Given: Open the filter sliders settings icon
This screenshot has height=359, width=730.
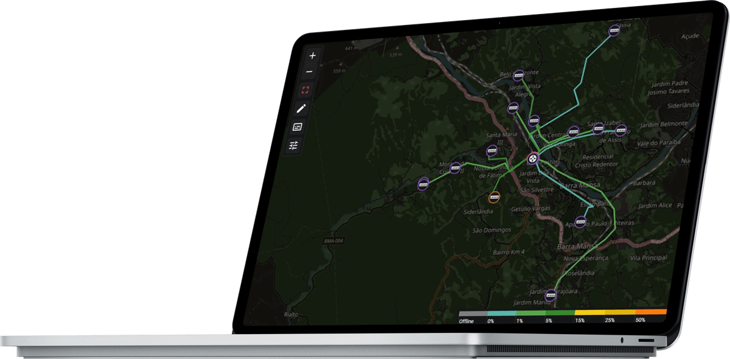Looking at the screenshot, I should point(294,145).
